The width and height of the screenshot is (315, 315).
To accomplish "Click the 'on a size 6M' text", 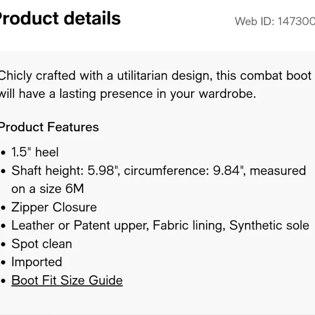I will coord(47,189).
